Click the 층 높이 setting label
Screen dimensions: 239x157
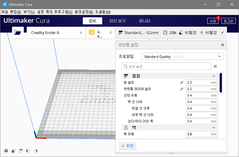[x=129, y=83]
